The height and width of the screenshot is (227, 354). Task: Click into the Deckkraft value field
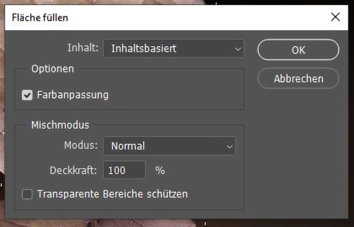tap(124, 170)
